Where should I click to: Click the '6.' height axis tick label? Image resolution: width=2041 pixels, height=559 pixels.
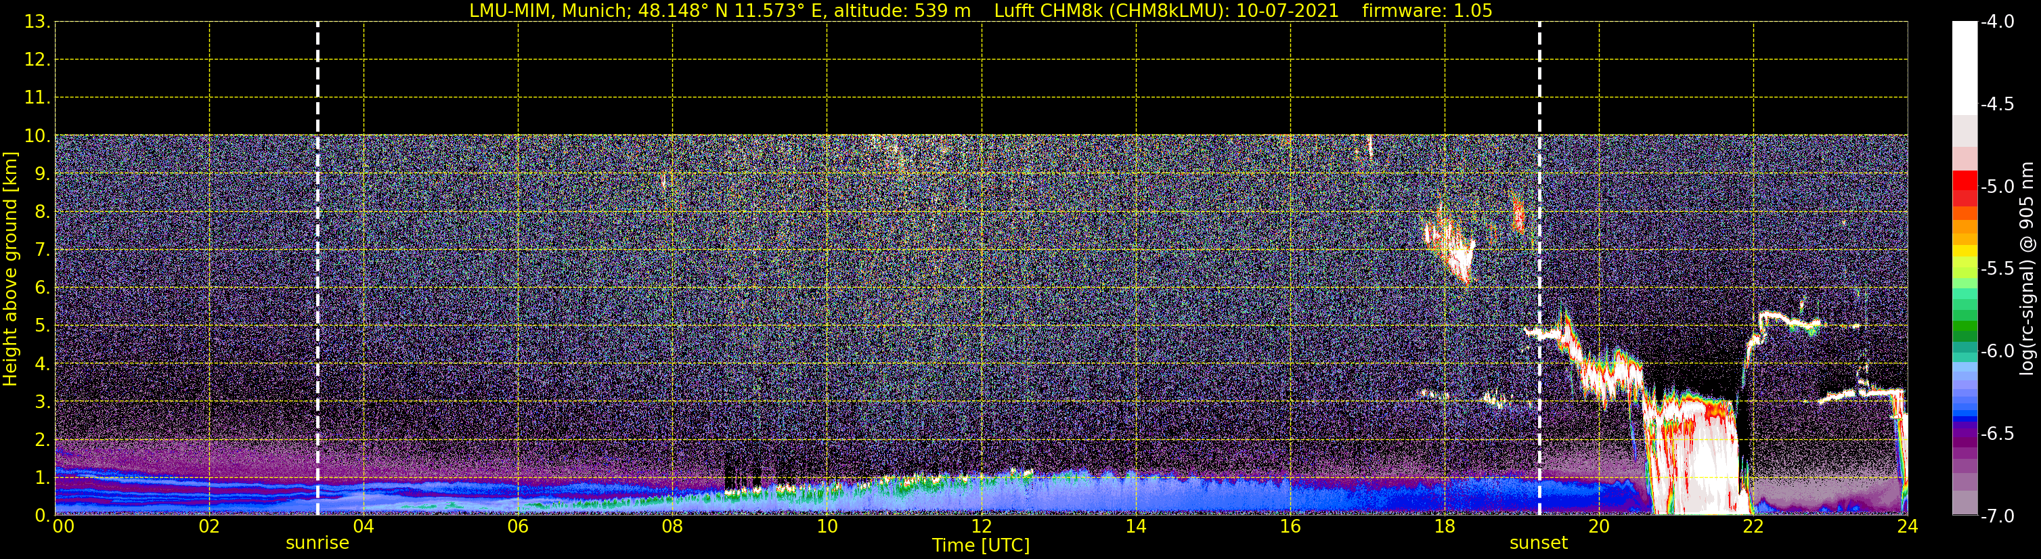(x=42, y=288)
